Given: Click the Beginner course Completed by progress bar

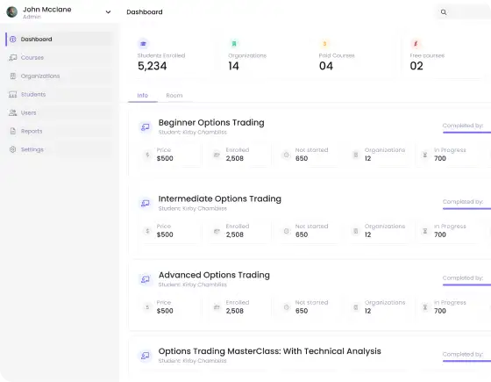Looking at the screenshot, I should [466, 133].
